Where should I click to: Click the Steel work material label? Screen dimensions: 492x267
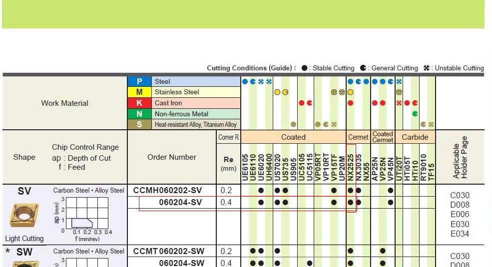point(162,81)
